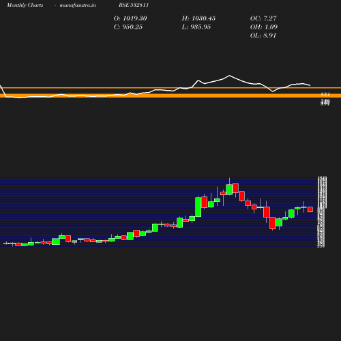Click the last red candlestick on the chart
341x341 pixels.
click(x=310, y=209)
